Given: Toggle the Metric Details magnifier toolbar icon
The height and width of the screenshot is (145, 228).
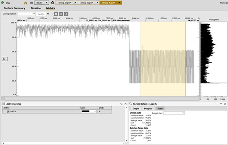Looking at the screenshot, I should click(x=66, y=14).
